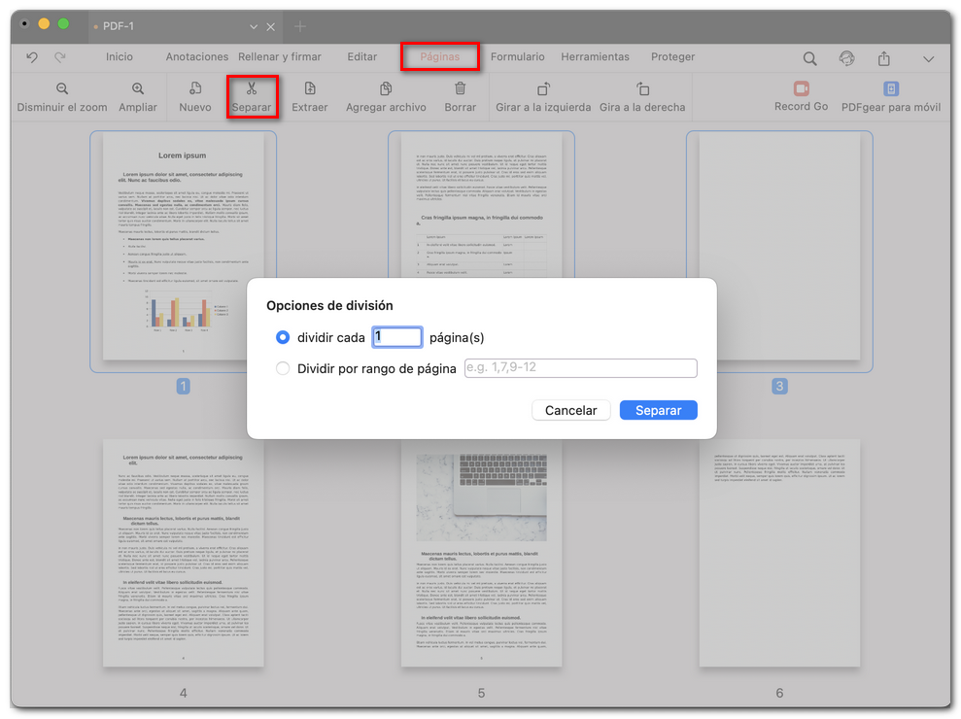Switch to the Formulario tab
The image size is (961, 719).
pyautogui.click(x=517, y=56)
